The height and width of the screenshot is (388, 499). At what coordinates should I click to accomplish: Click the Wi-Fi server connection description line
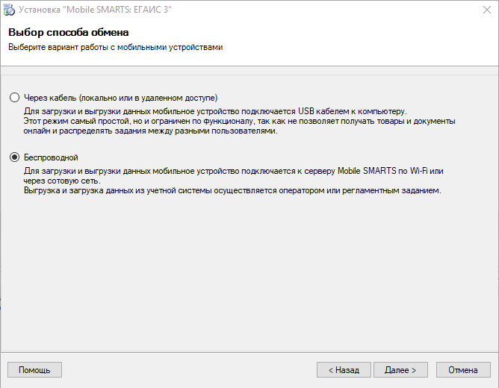[x=233, y=171]
